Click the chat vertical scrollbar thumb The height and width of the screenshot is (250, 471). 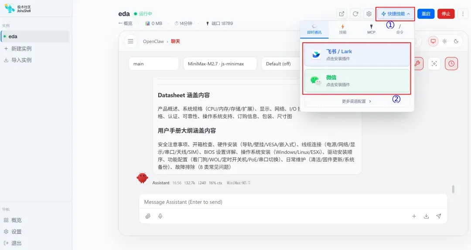click(453, 189)
